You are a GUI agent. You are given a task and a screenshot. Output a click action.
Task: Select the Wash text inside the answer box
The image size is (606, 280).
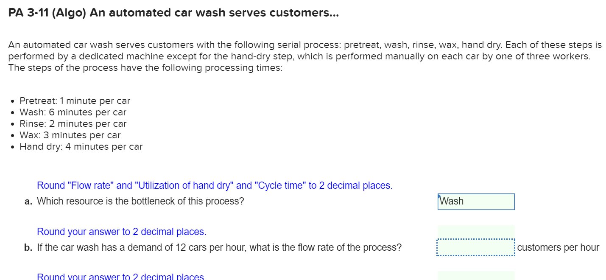coord(452,201)
